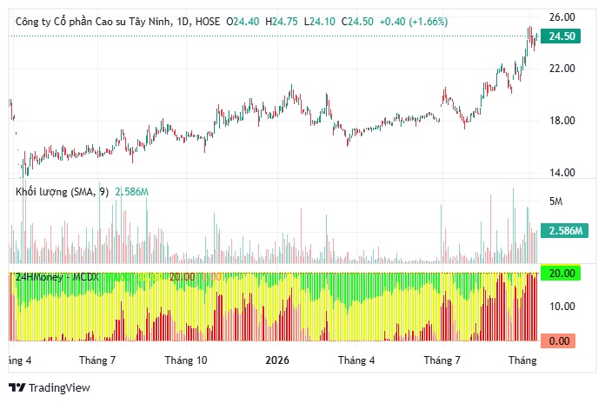Open the TradingView text link
This screenshot has width=605, height=403.
coord(59,387)
